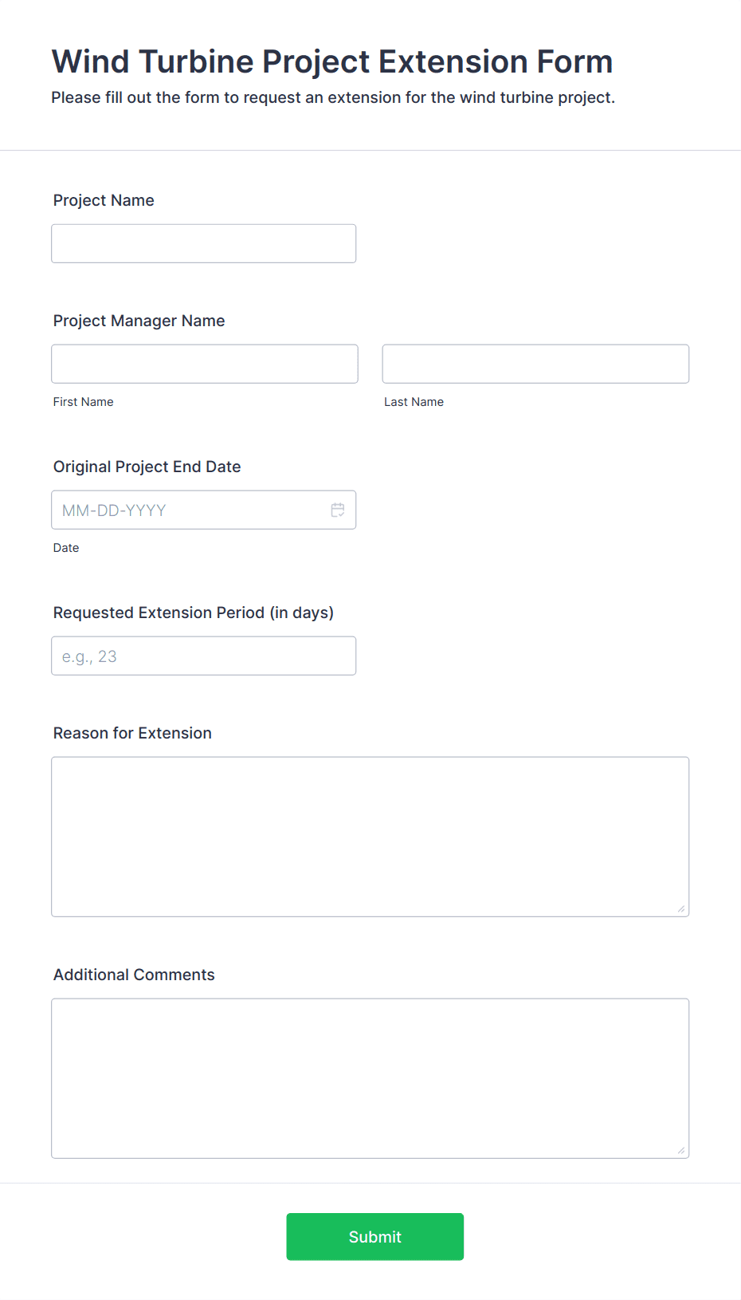Viewport: 741px width, 1300px height.
Task: Click the Last Name input box
Action: pyautogui.click(x=535, y=364)
